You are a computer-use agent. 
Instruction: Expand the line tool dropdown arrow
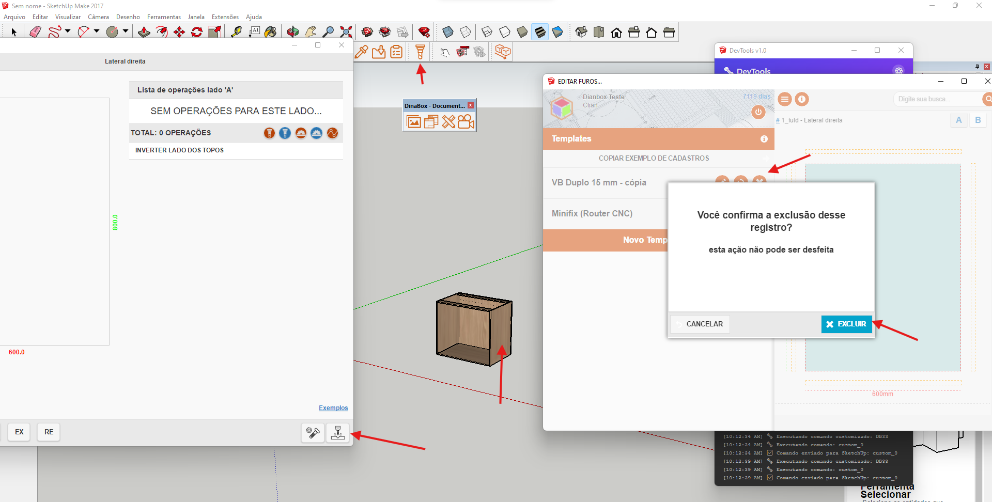coord(68,32)
